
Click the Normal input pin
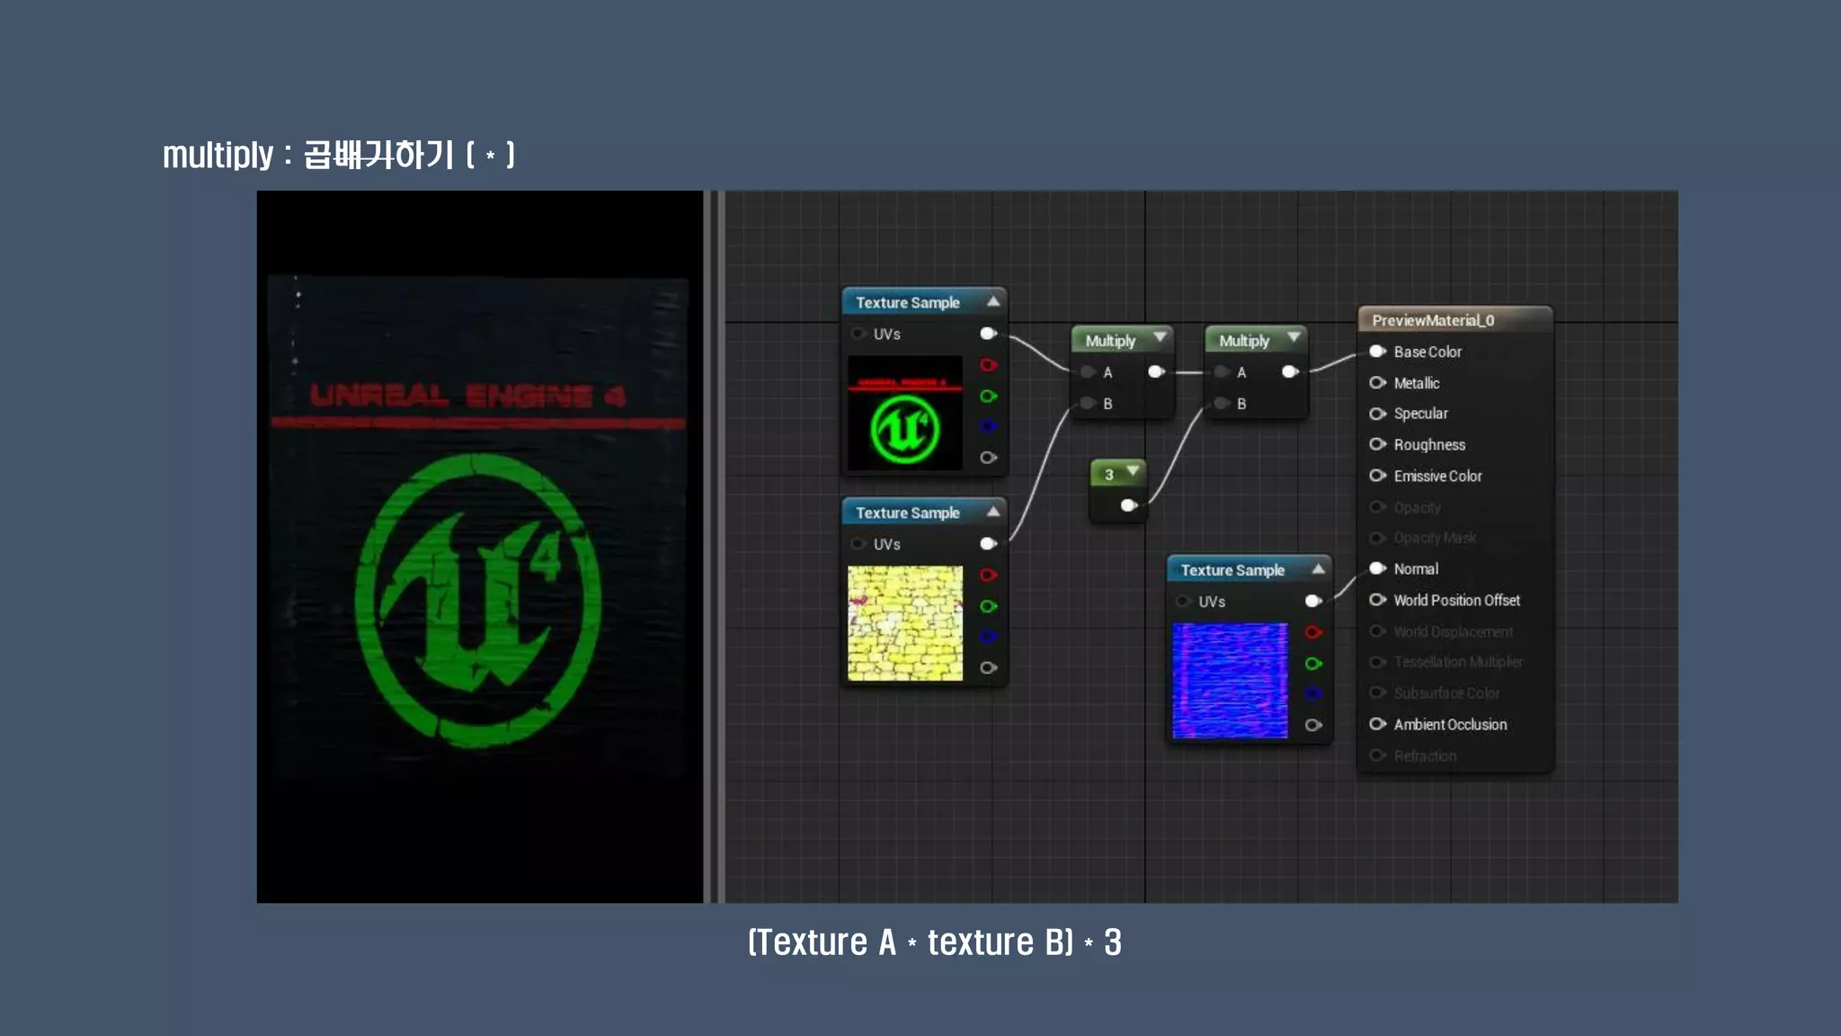pyautogui.click(x=1377, y=568)
